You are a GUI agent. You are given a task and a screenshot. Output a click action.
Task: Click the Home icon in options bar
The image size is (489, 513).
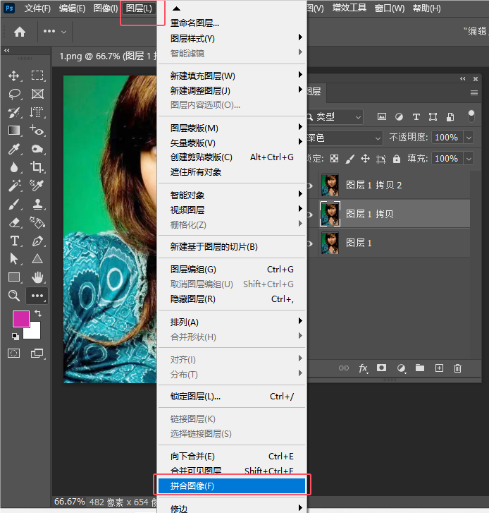20,32
